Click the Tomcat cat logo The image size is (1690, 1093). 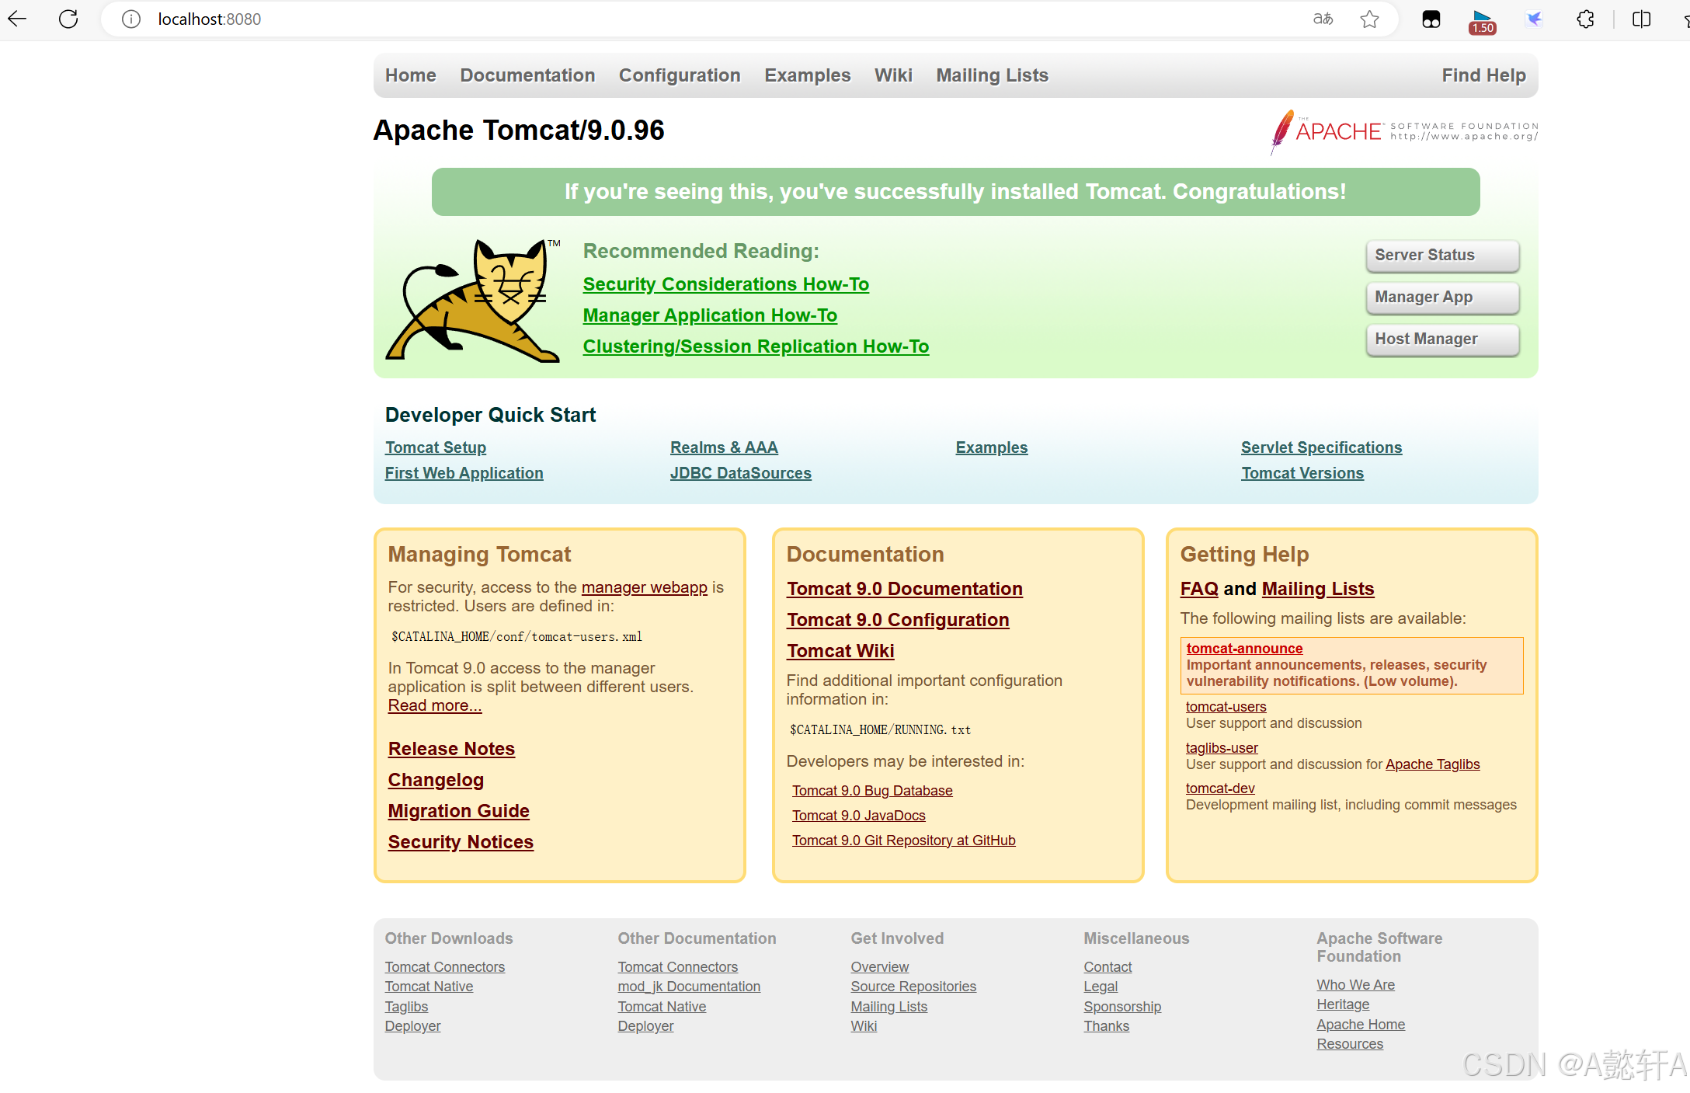click(x=474, y=301)
